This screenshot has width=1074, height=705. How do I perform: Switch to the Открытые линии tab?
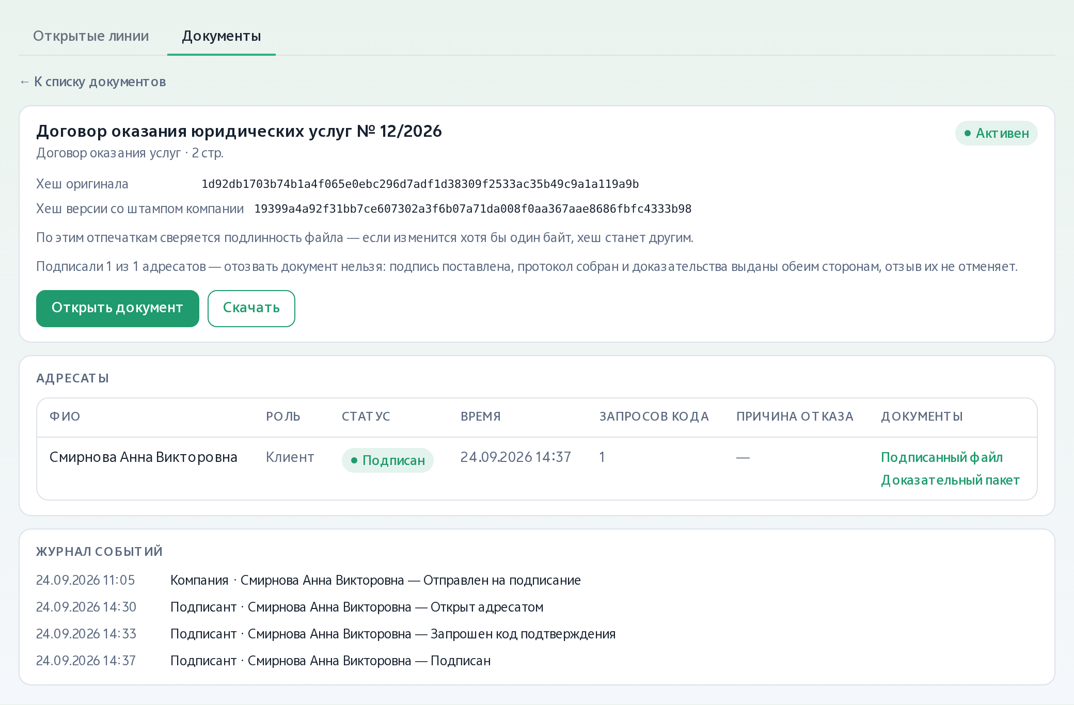click(x=91, y=36)
